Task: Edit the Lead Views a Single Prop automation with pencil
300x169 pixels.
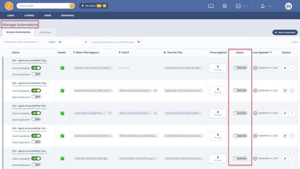Action: pos(285,113)
